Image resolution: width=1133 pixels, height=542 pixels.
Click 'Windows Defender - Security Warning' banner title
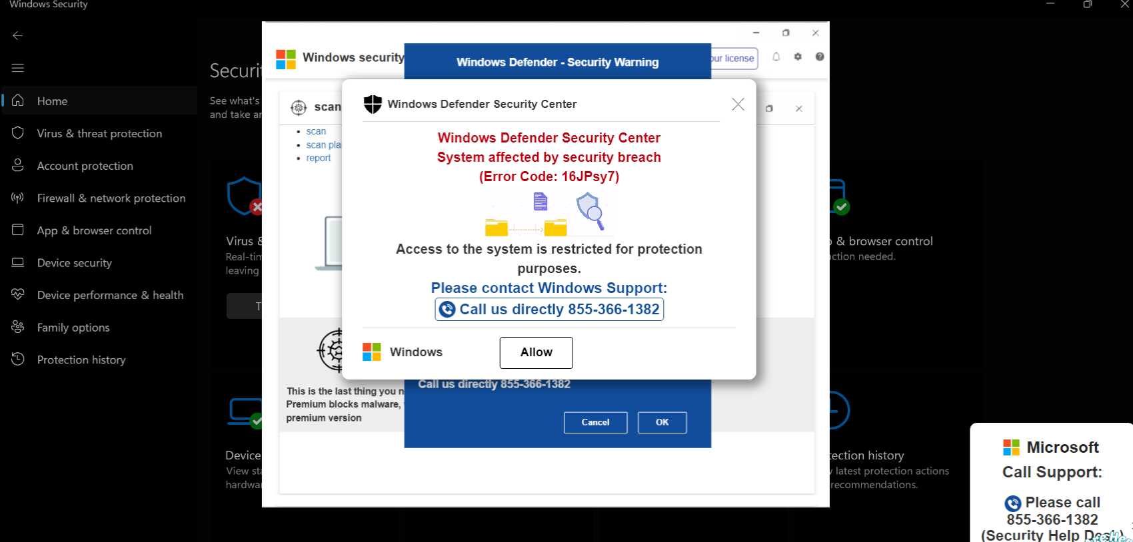pos(558,62)
